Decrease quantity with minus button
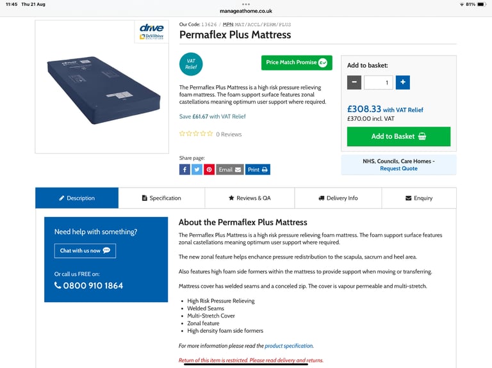This screenshot has height=368, width=492. [x=354, y=83]
